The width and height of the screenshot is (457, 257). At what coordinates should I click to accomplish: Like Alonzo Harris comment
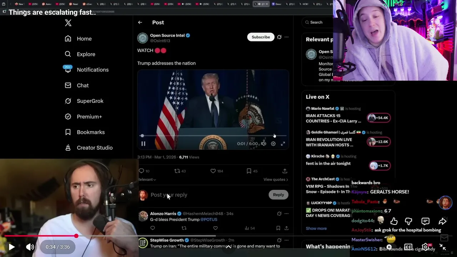click(x=215, y=228)
